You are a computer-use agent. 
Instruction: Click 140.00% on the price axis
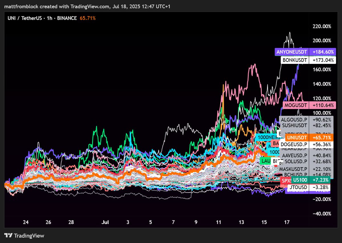tap(322, 84)
